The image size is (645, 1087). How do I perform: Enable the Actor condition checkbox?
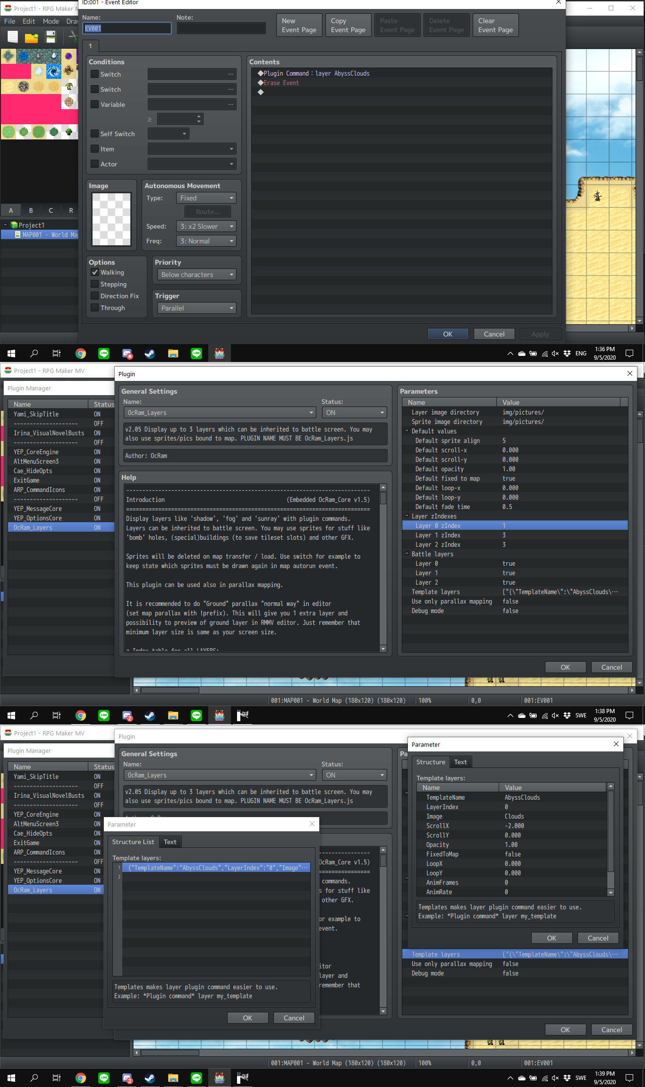point(95,164)
